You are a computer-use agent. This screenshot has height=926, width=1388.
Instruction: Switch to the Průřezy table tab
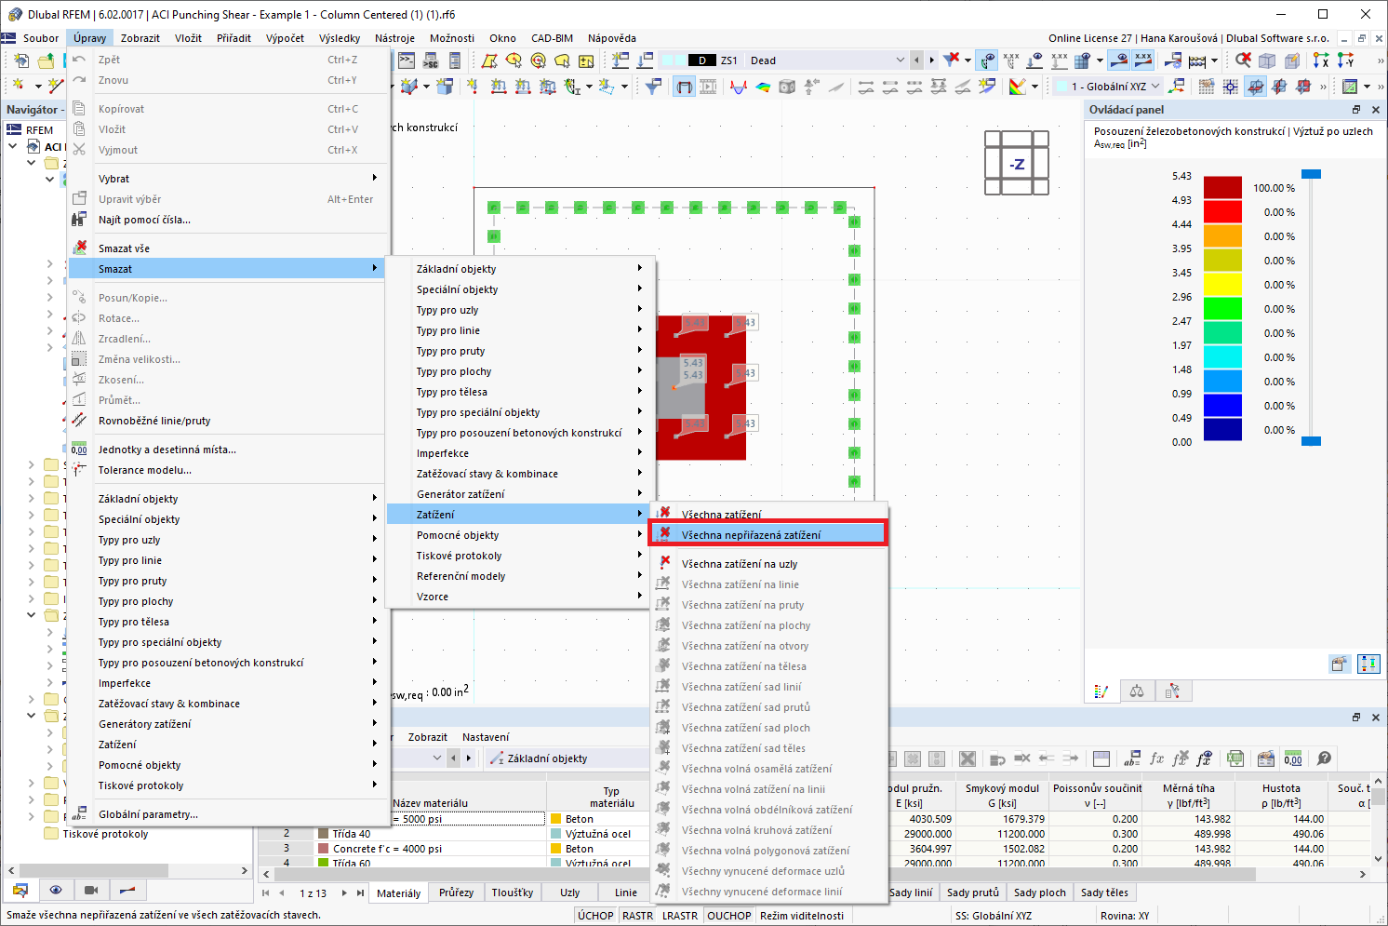click(x=456, y=892)
